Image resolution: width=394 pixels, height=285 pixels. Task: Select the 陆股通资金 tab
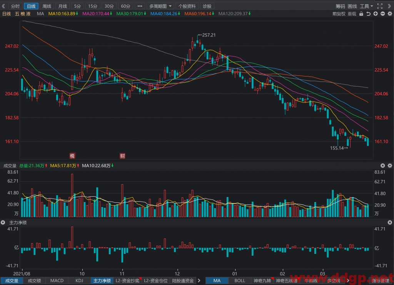tap(183, 281)
